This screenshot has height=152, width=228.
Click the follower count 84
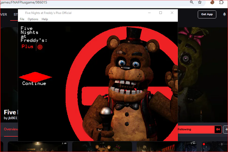218,129
